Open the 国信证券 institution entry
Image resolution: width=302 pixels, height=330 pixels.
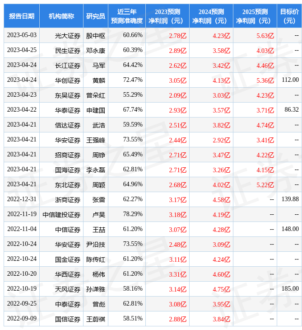coord(68,319)
